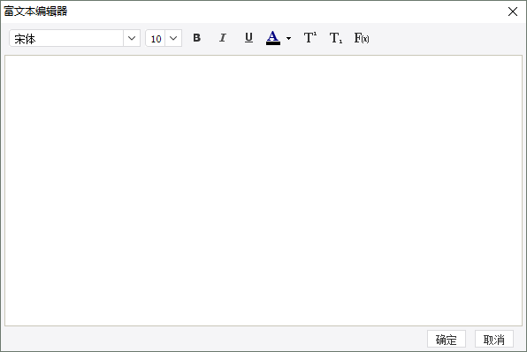Click inside the rich text editing area

pos(263,190)
